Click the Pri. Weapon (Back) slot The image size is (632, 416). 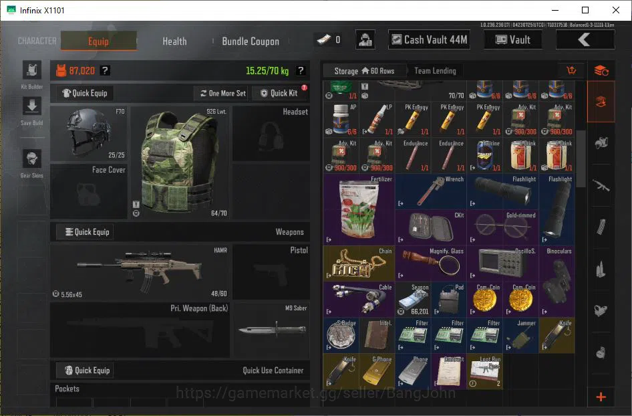(x=140, y=330)
